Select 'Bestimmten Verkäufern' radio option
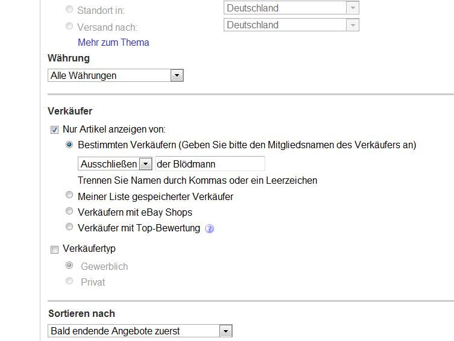 (69, 145)
